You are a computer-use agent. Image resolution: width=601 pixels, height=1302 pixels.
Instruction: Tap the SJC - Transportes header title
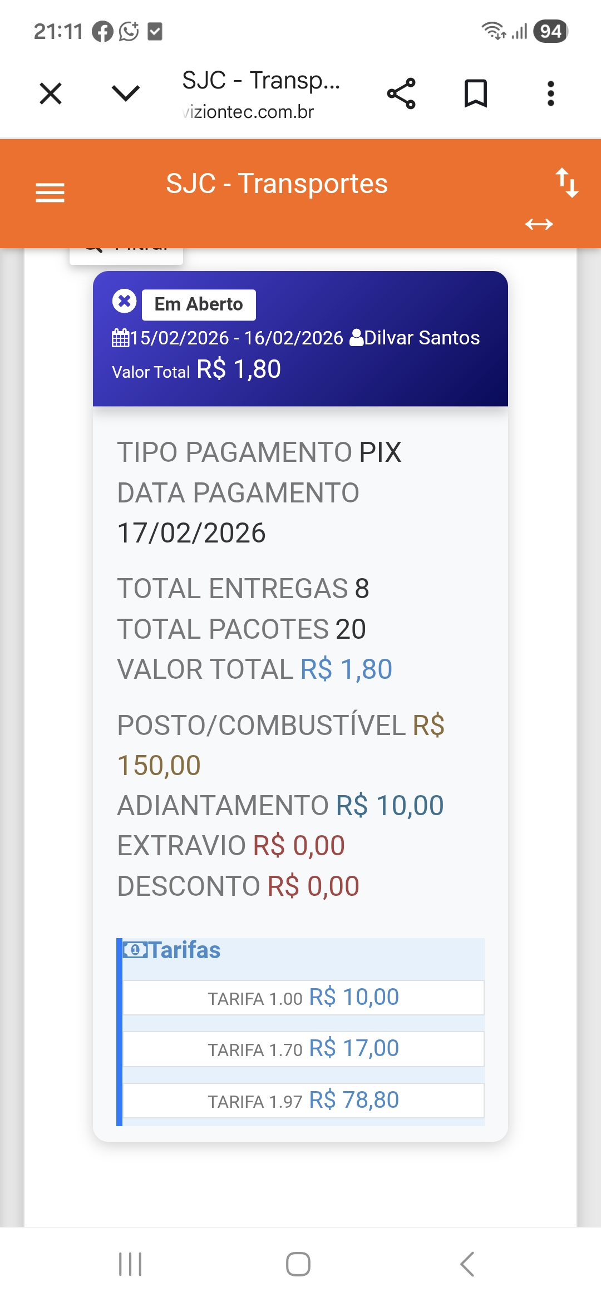point(277,184)
